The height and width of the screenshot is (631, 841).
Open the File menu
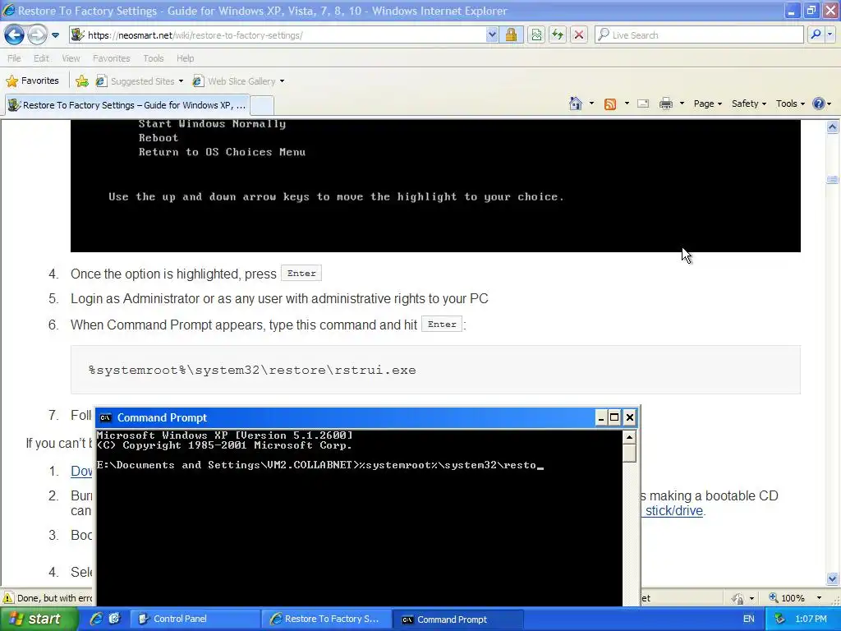[x=14, y=58]
